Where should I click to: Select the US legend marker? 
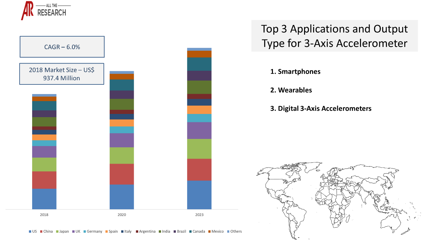pos(30,231)
